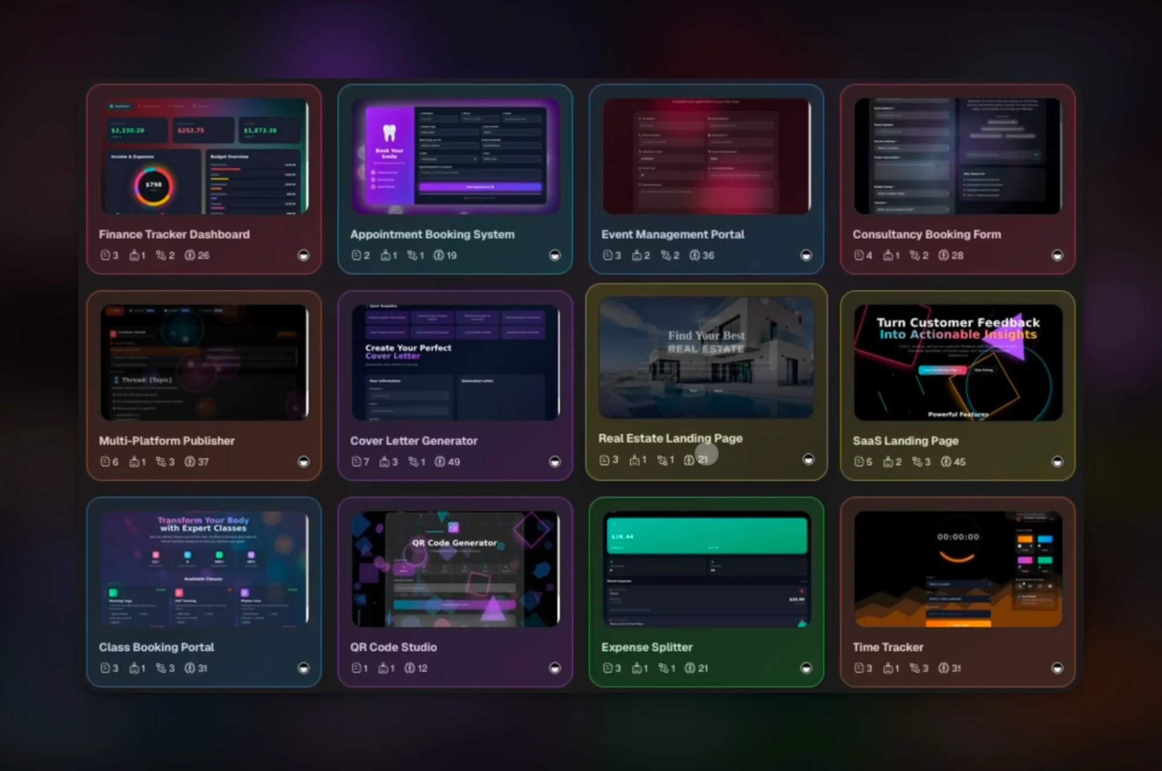The height and width of the screenshot is (771, 1162).
Task: Open the Class Booking Portal preview thumbnail
Action: coord(205,569)
